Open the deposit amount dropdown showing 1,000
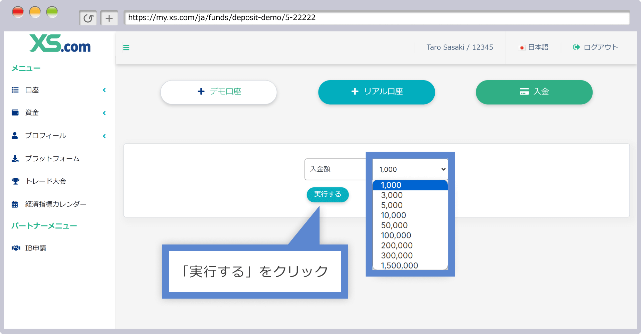The height and width of the screenshot is (334, 641). (x=410, y=169)
